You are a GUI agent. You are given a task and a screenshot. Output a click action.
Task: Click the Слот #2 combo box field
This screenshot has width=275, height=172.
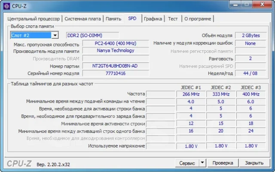pyautogui.click(x=34, y=35)
